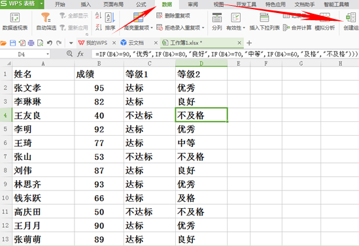Open the 排序 sort dialog
The width and height of the screenshot is (359, 246).
tap(110, 22)
